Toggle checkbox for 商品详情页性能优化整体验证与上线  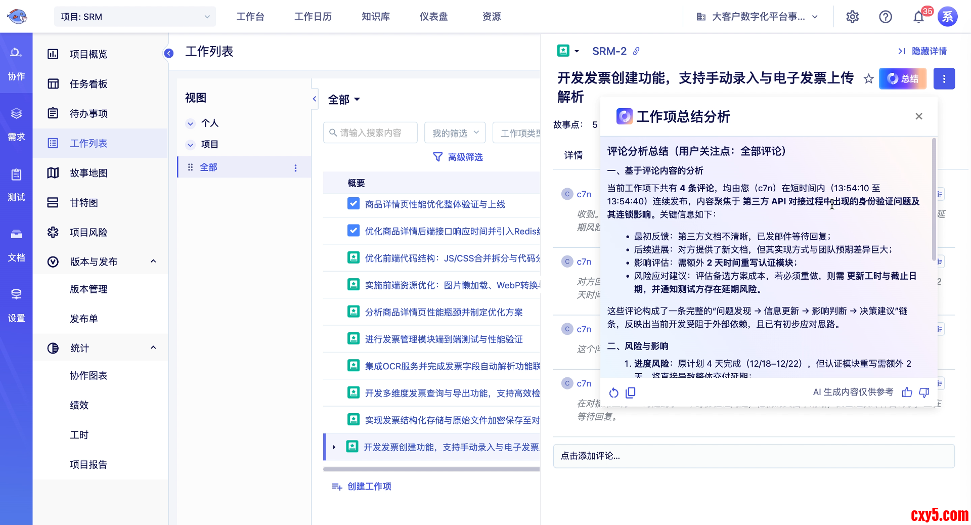coord(354,204)
